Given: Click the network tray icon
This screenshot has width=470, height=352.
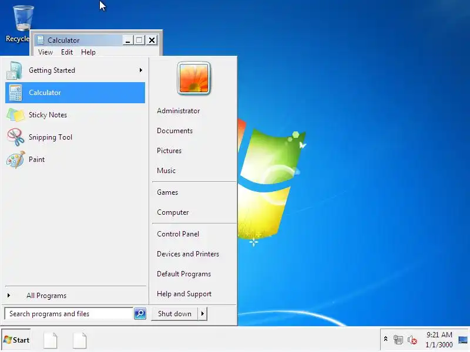Looking at the screenshot, I should click(x=398, y=340).
